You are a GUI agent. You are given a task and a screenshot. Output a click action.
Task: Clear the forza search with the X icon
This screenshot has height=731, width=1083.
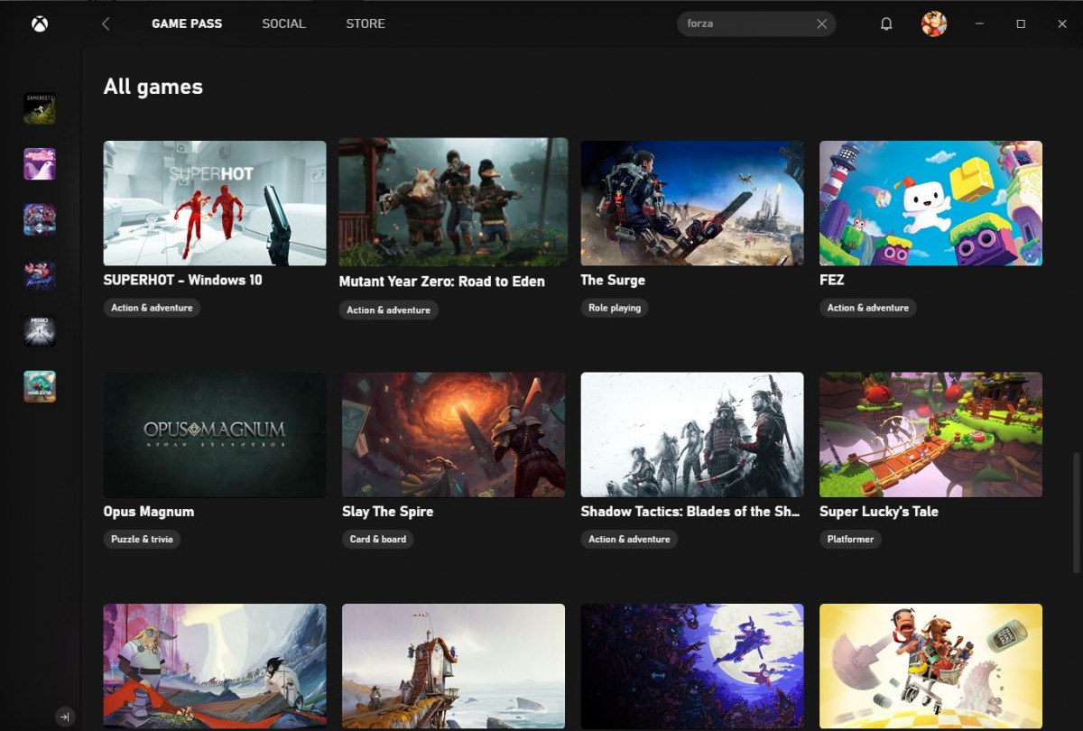821,24
